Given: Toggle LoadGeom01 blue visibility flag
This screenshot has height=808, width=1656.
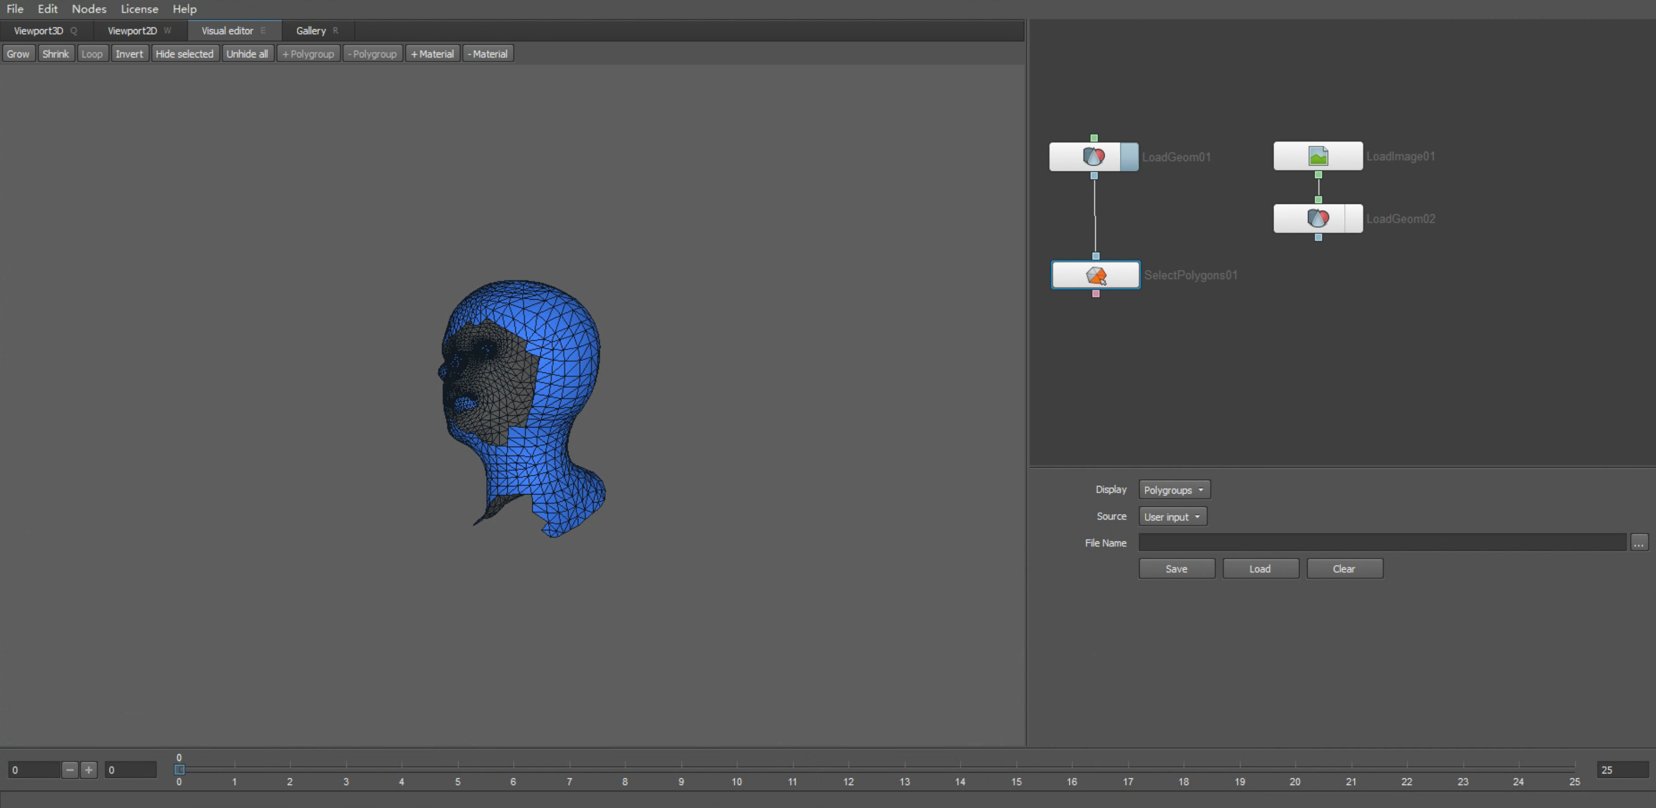Looking at the screenshot, I should (1129, 157).
